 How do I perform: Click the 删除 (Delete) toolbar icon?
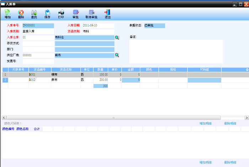click(21, 14)
